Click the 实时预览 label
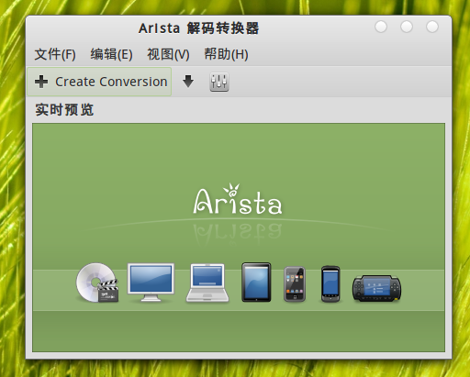 pyautogui.click(x=64, y=109)
